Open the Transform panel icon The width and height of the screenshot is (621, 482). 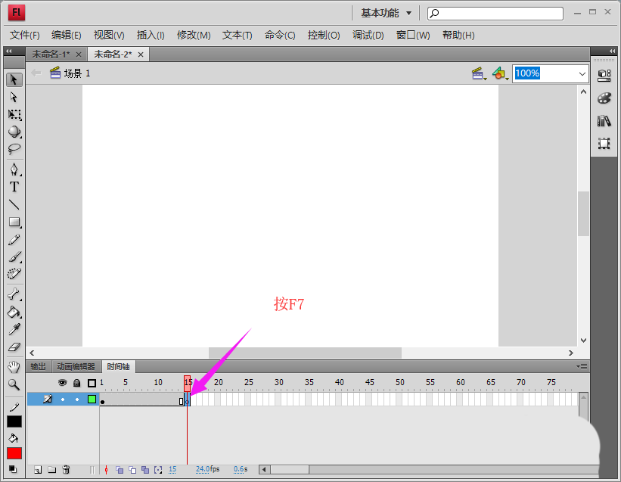(604, 143)
